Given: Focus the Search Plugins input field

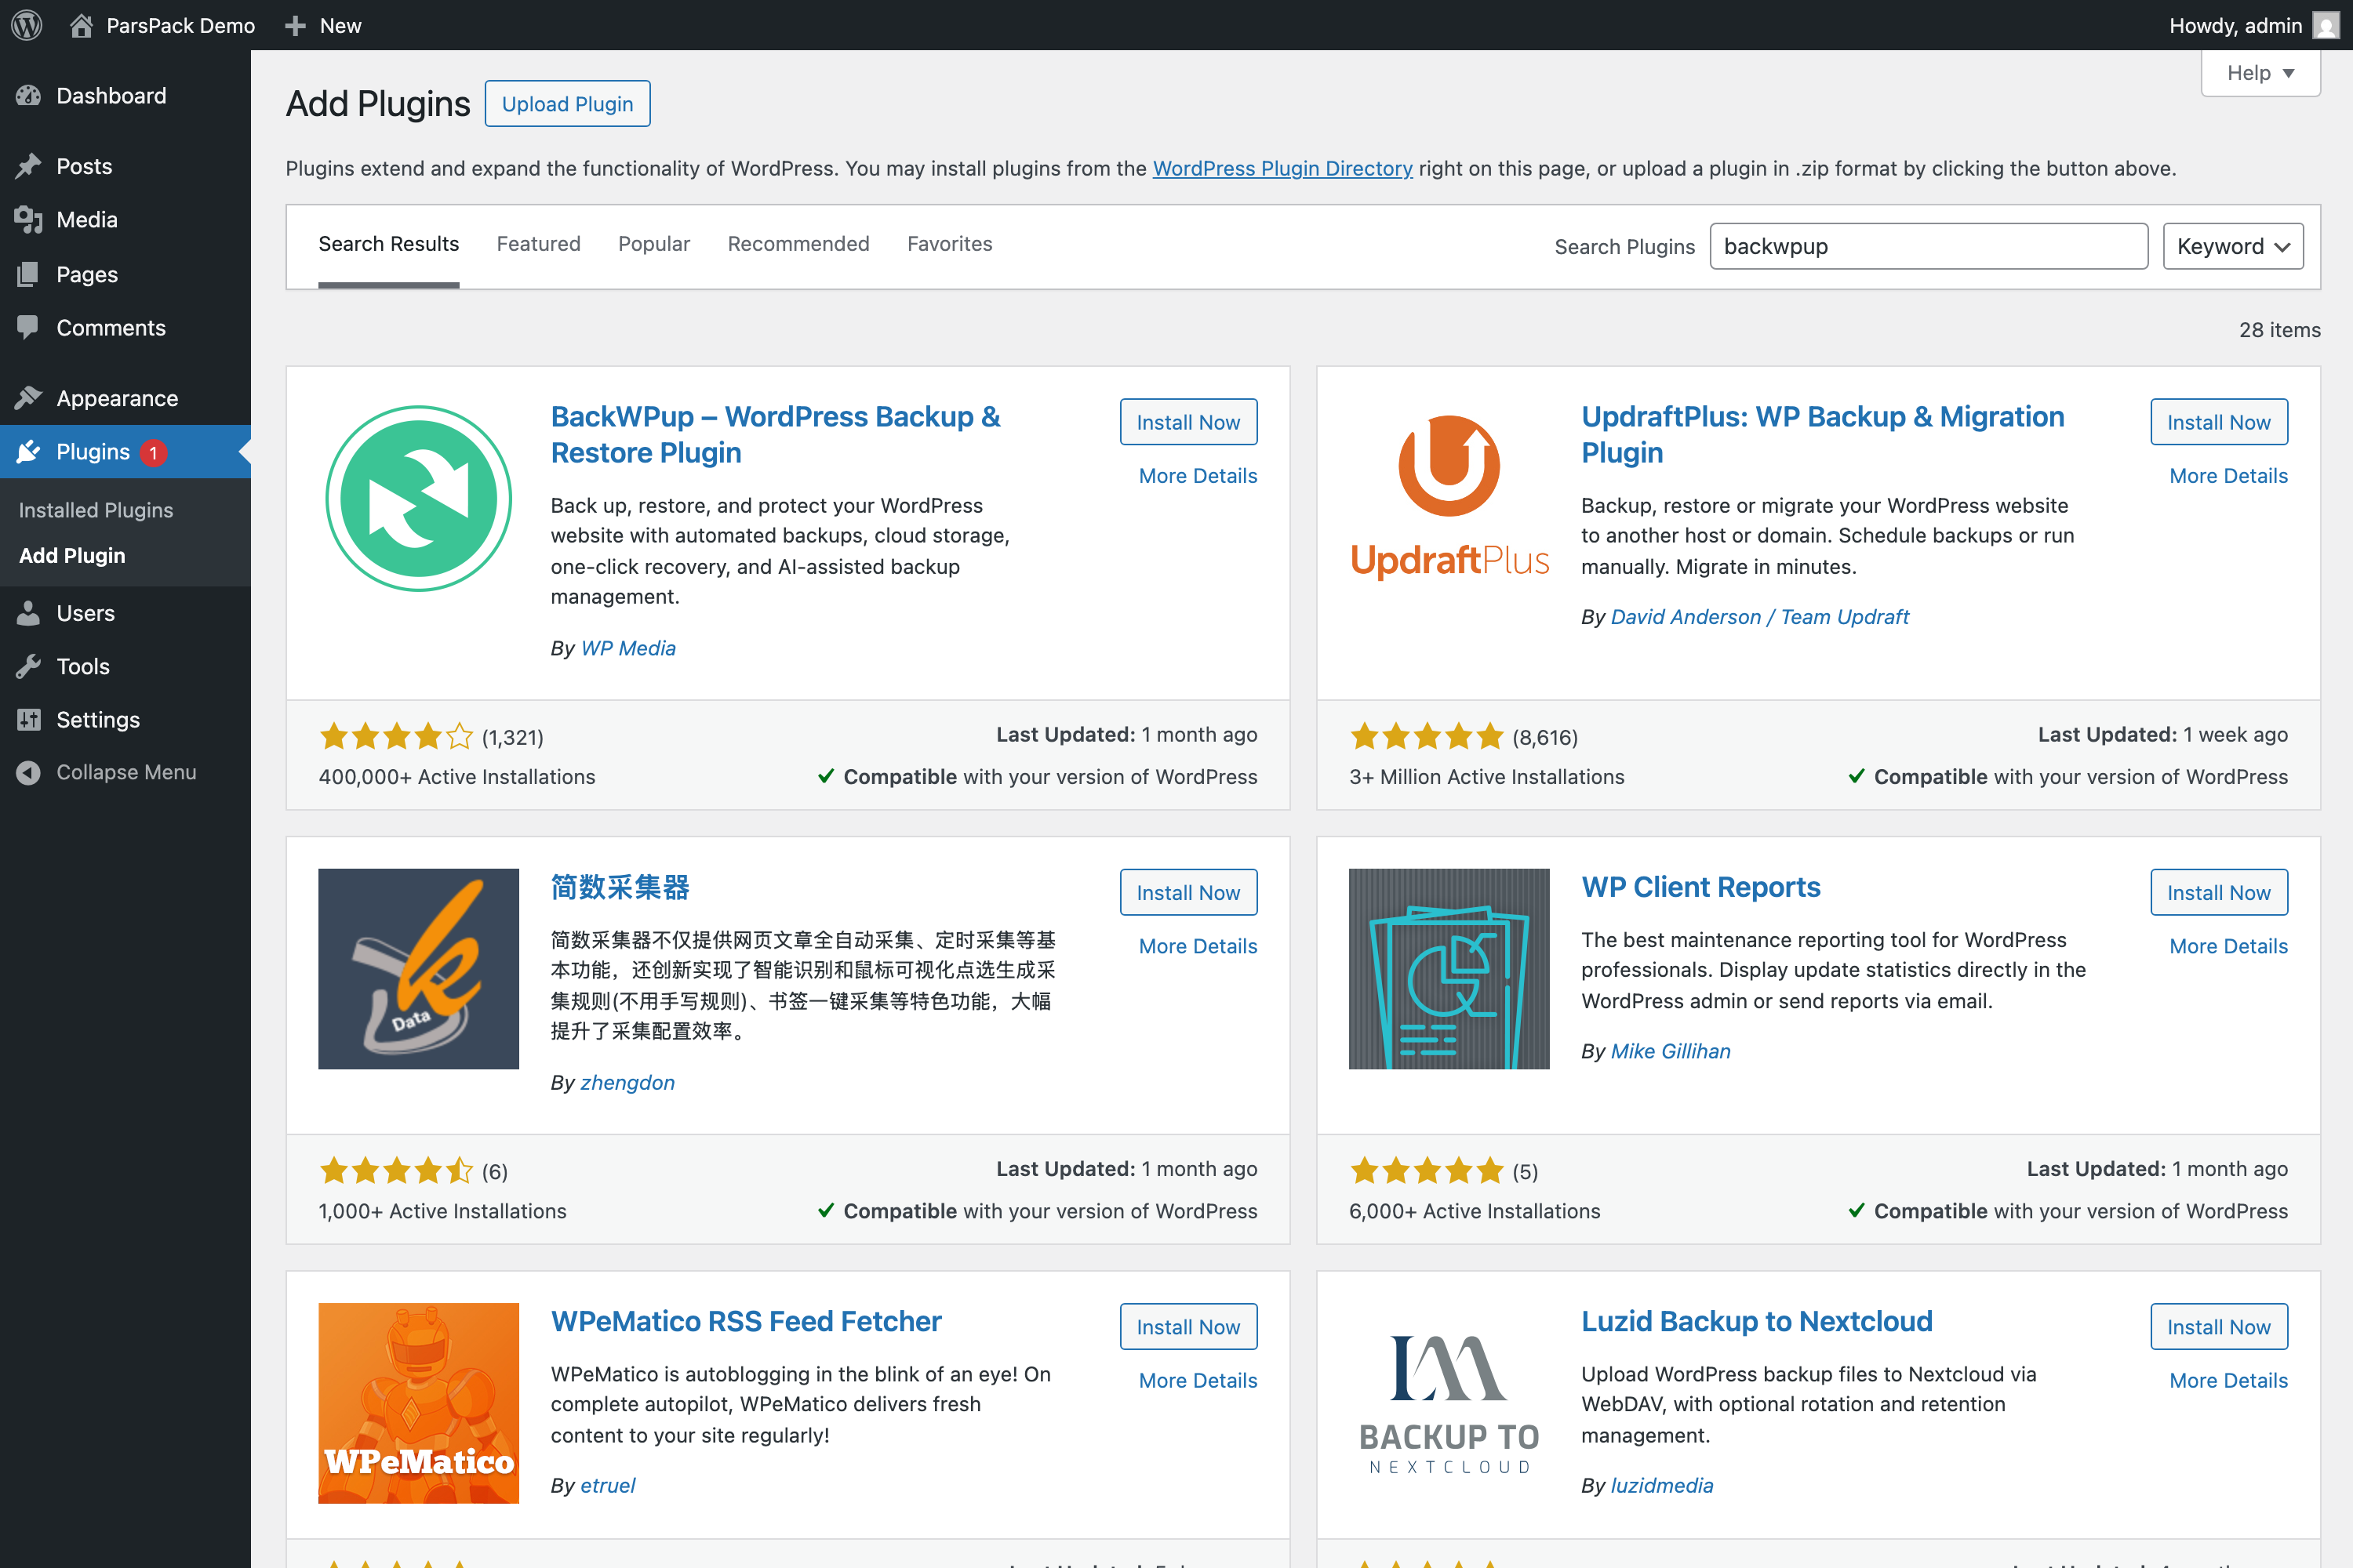Looking at the screenshot, I should coord(1929,246).
